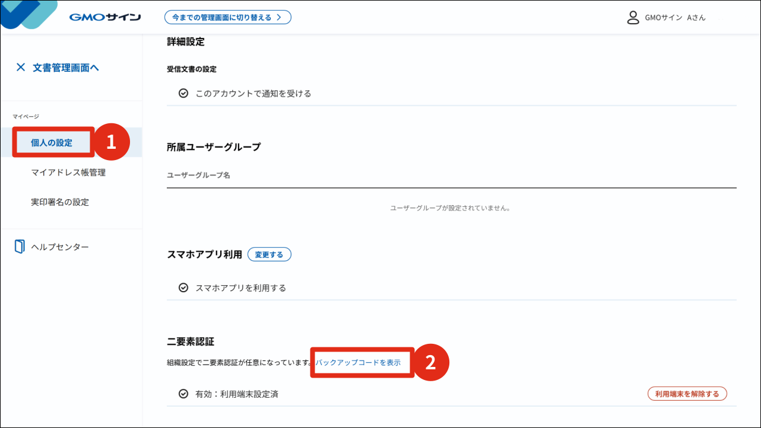Click the ユーザーグループ名 column header
This screenshot has width=761, height=428.
point(198,175)
